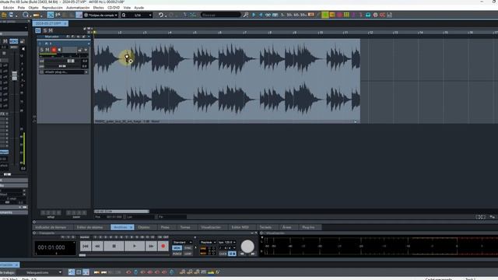Open the Edición menu
The image size is (498, 280).
click(x=9, y=8)
